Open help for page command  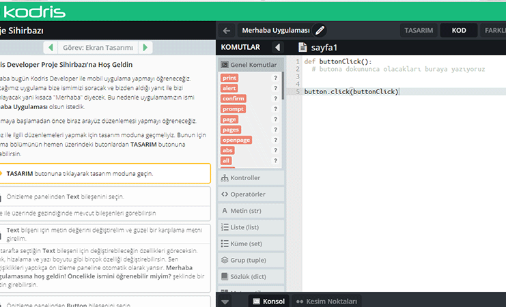(276, 119)
